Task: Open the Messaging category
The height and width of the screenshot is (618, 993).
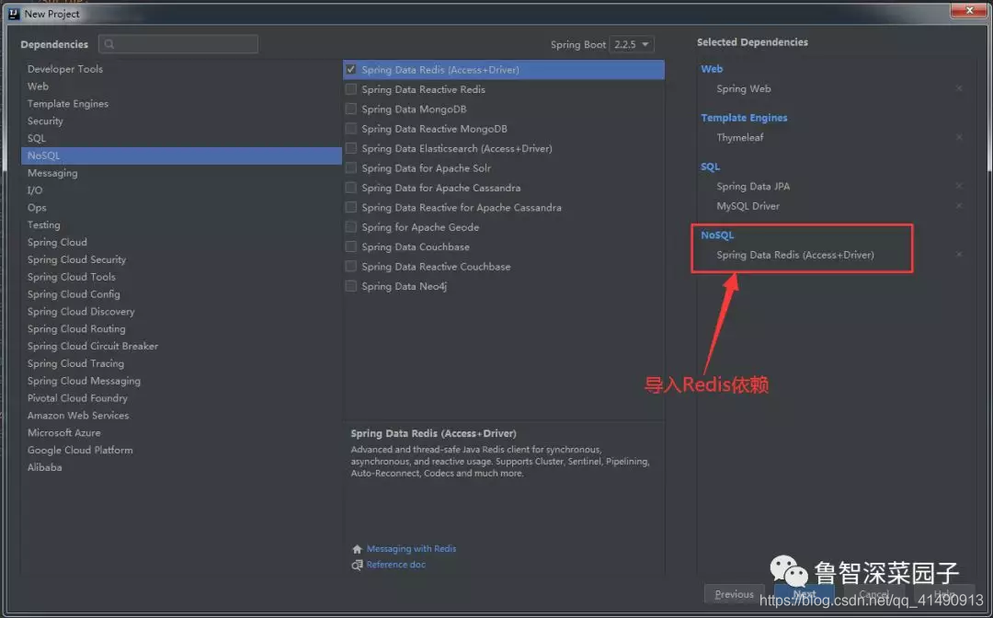Action: tap(181, 173)
